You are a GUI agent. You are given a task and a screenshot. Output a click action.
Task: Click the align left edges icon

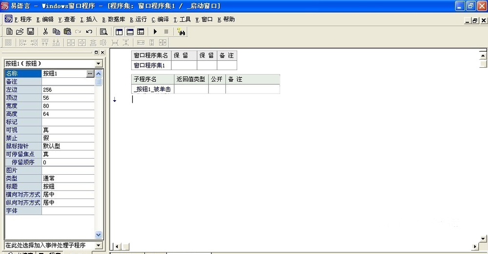tap(23, 42)
